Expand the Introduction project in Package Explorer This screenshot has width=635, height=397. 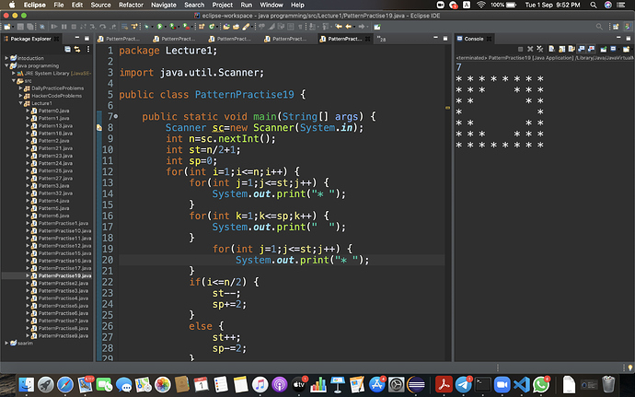7,57
